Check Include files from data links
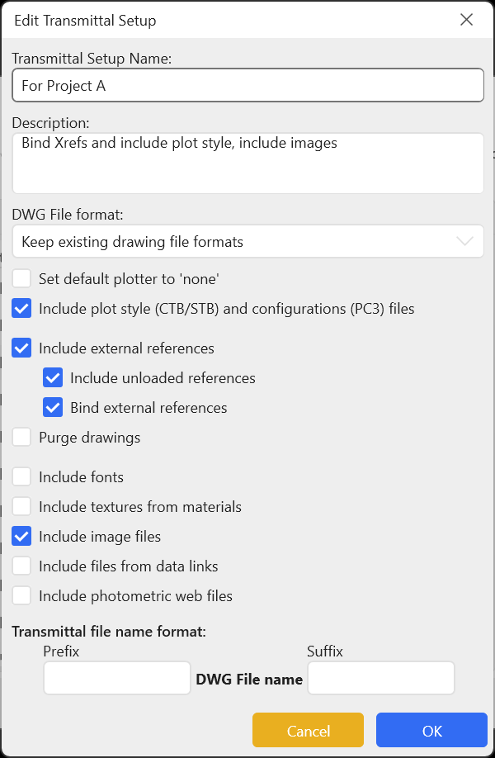Image resolution: width=495 pixels, height=758 pixels. (x=22, y=566)
